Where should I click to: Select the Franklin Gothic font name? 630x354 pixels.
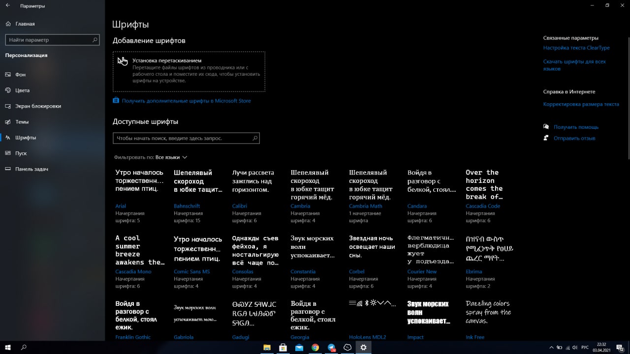[x=133, y=337]
